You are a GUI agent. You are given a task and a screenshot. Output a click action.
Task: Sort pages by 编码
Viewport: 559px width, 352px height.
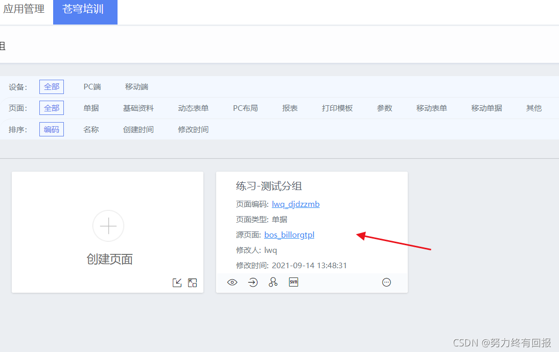(x=52, y=130)
